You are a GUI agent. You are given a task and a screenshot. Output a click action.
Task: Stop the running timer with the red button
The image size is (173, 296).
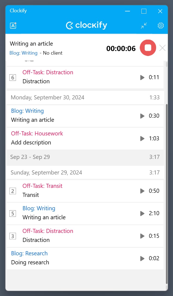click(148, 48)
